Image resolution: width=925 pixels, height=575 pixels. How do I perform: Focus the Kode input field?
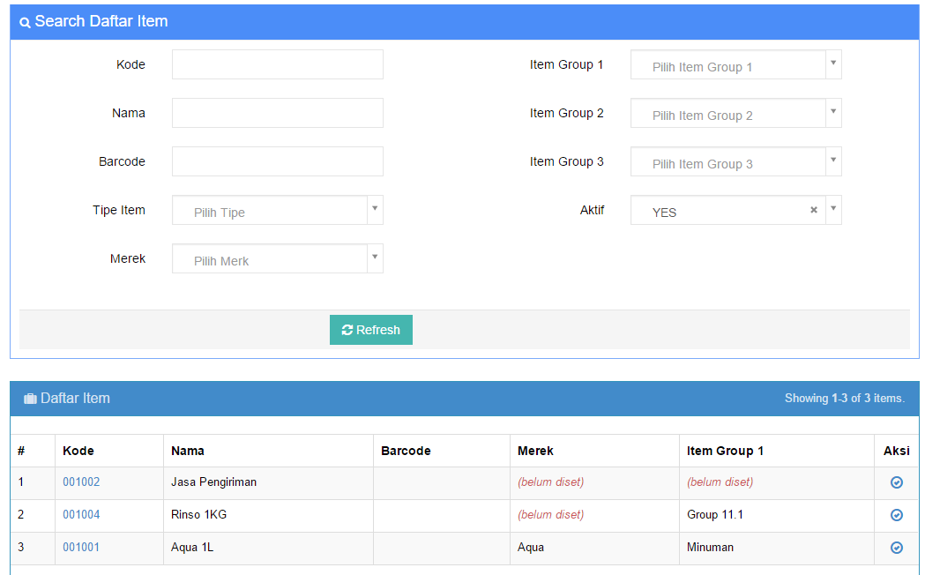coord(277,64)
